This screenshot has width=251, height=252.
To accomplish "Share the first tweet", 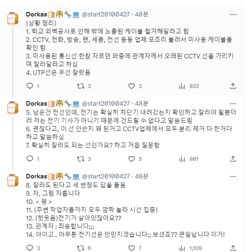I will click(x=233, y=86).
